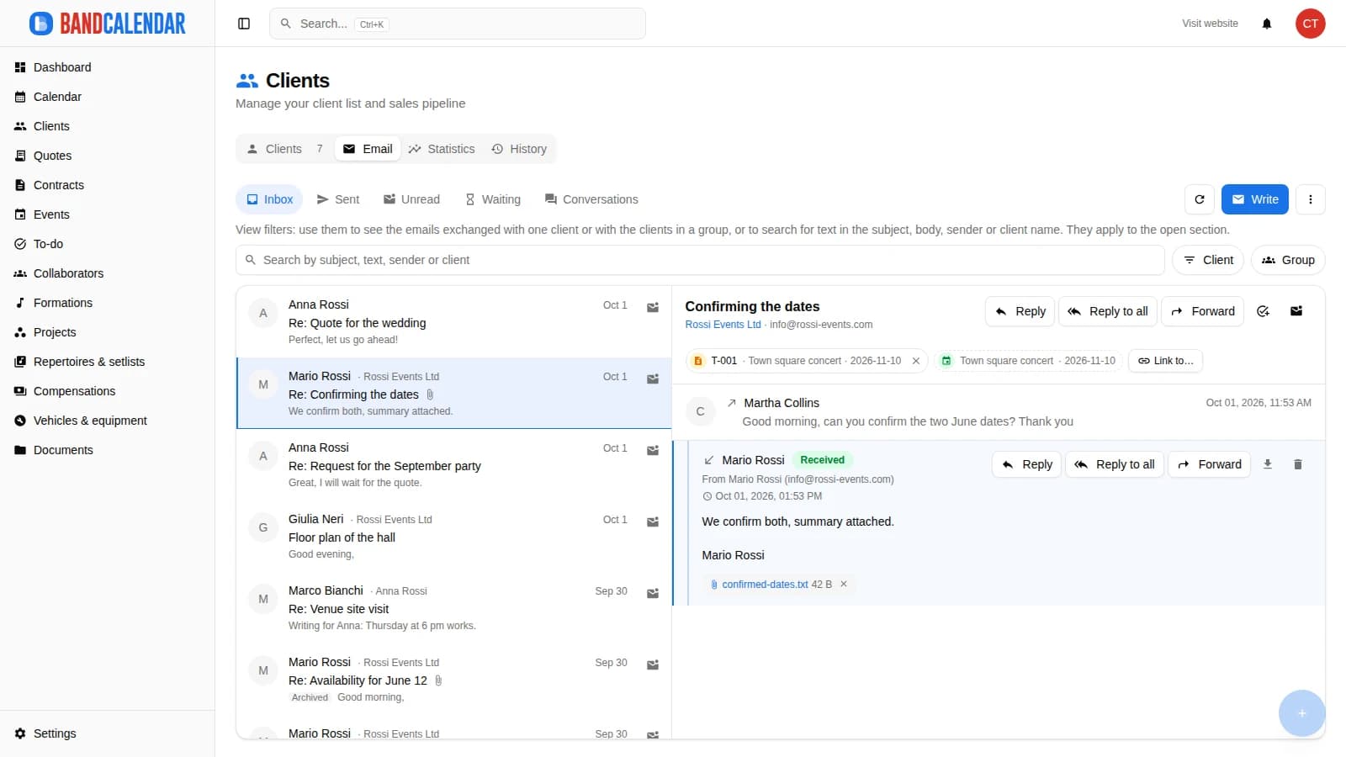This screenshot has height=757, width=1346.
Task: Select the Email tab
Action: (x=368, y=149)
